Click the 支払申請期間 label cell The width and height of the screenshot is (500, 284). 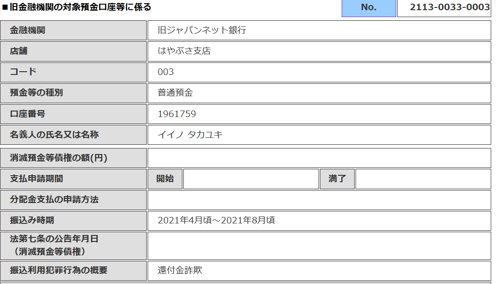point(73,179)
